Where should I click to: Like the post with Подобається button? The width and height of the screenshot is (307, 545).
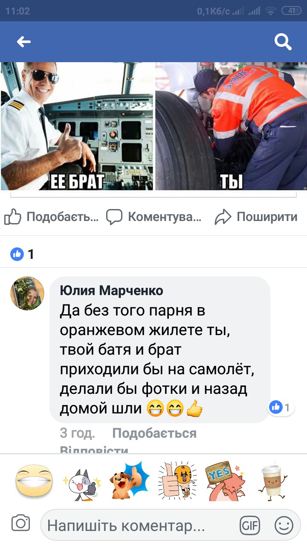52,217
